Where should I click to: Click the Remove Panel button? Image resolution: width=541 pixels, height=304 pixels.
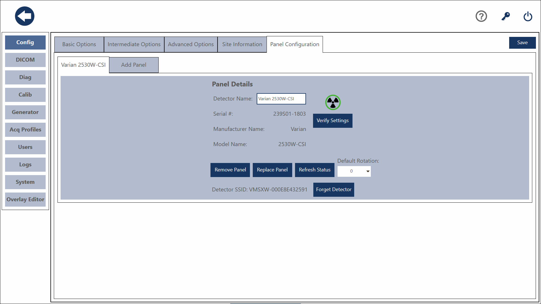click(230, 170)
